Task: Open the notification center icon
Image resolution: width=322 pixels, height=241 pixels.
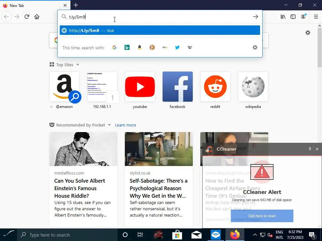Action: (x=312, y=235)
